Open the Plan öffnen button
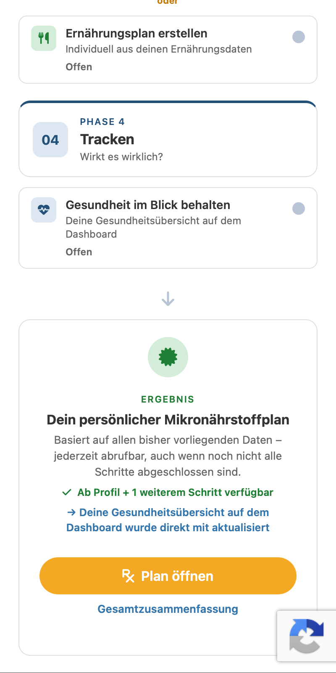Viewport: 336px width, 673px height. click(168, 576)
